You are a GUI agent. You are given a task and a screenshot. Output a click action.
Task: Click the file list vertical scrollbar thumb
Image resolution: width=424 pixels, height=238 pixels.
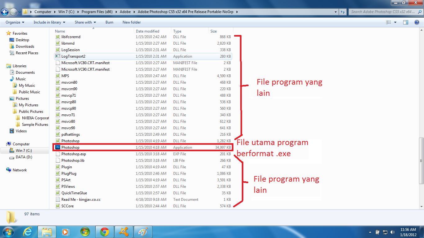[x=421, y=161]
